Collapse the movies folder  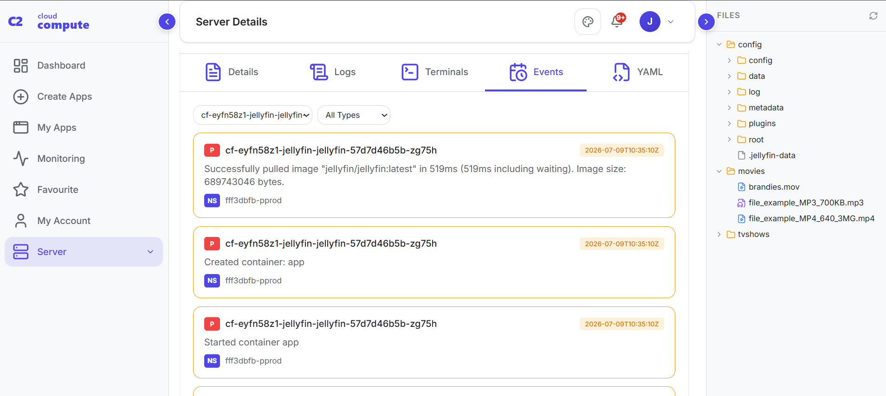(x=719, y=171)
